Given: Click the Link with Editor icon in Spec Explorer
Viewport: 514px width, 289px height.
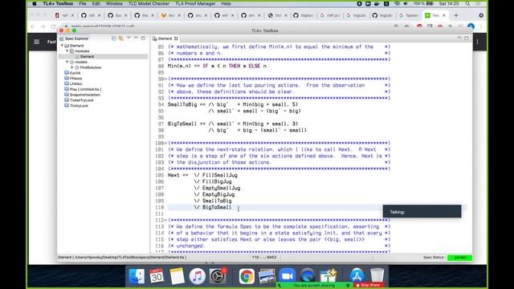Looking at the screenshot, I should coord(121,39).
